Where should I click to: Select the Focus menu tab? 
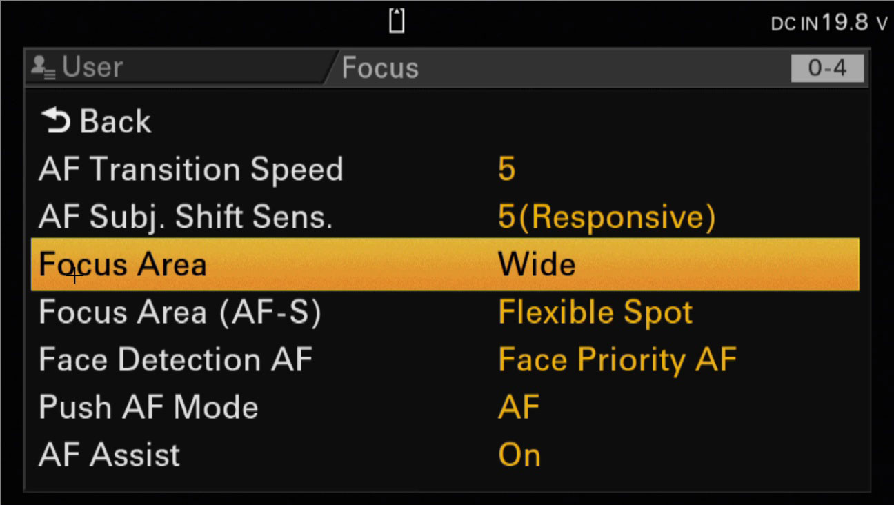point(380,68)
